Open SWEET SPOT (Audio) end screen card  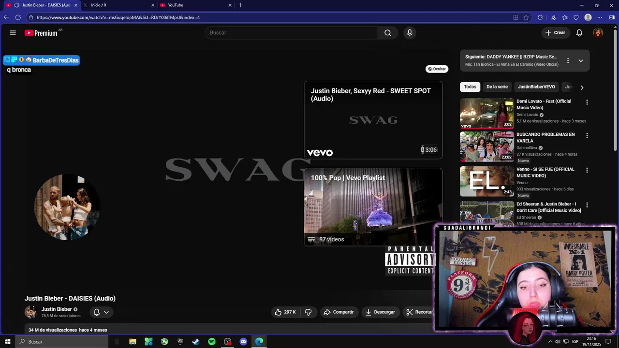pos(373,120)
